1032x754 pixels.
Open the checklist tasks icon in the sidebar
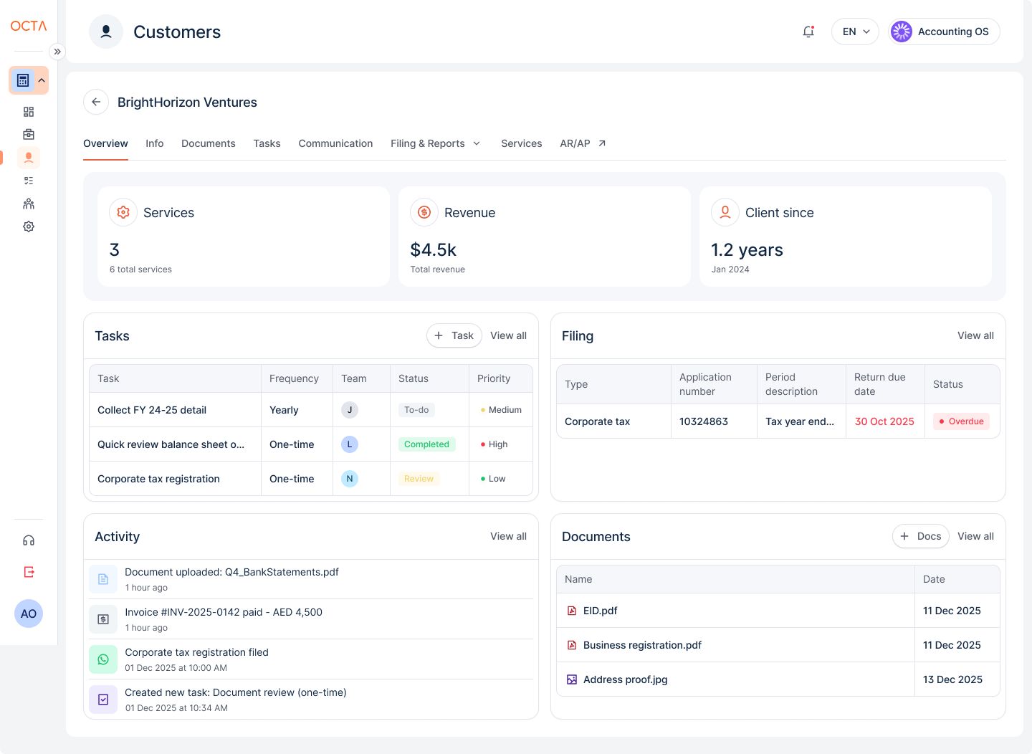pyautogui.click(x=29, y=181)
